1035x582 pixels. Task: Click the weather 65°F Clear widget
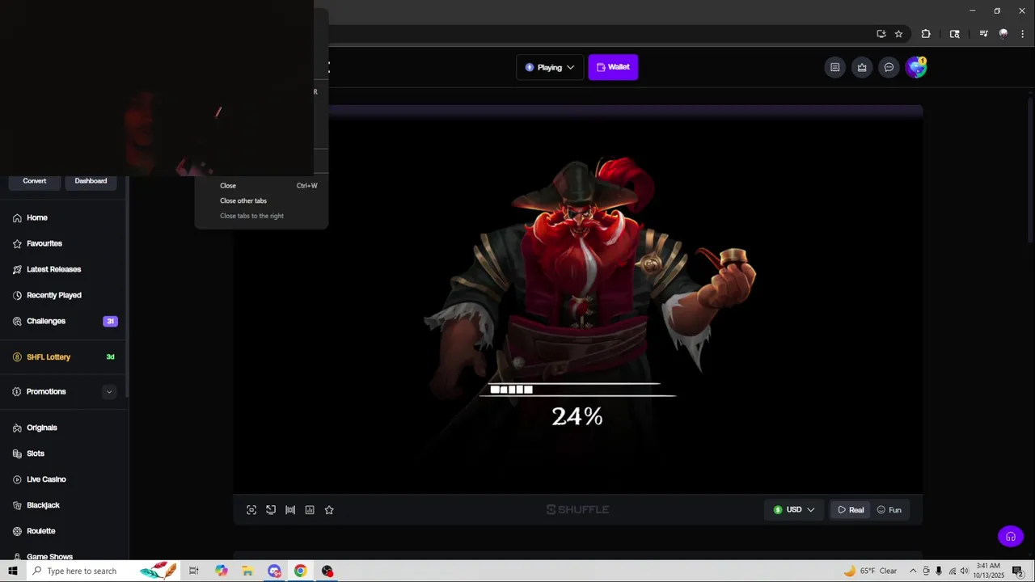coord(870,571)
